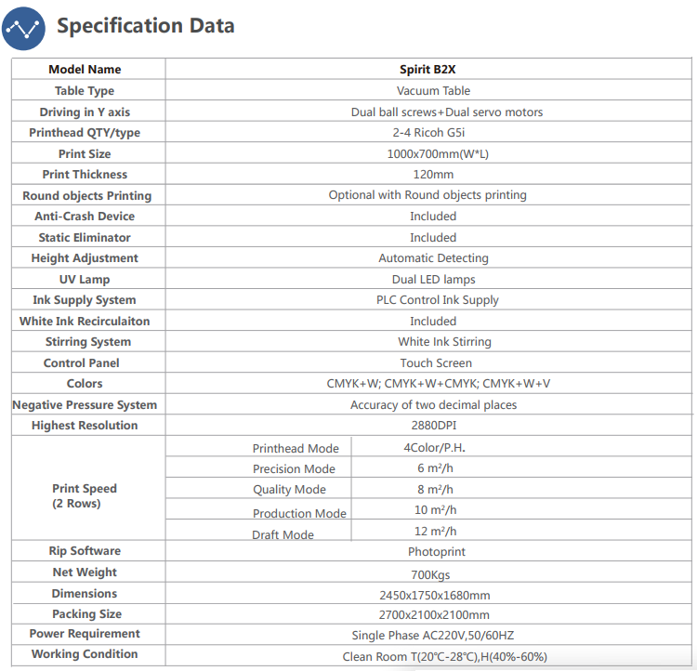Viewport: 697px width, 671px height.
Task: Select the 1000x700mm(W*L) print size value
Action: (x=438, y=154)
